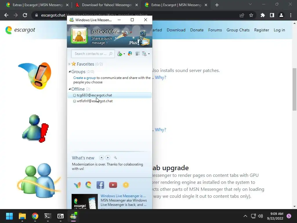Open File Explorer from the taskbar
This screenshot has width=297, height=223.
pyautogui.click(x=22, y=216)
